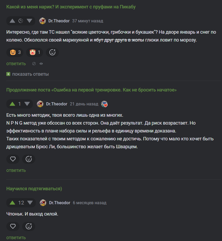Upvote the comment posted 21 days ago
Viewport: 222px width, 241px height.
point(12,104)
